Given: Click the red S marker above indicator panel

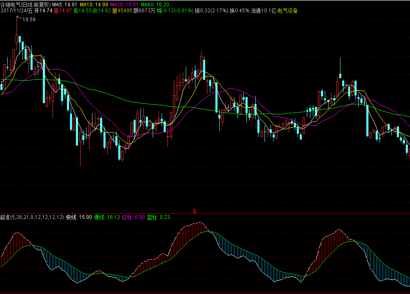Looking at the screenshot, I should pyautogui.click(x=194, y=210).
